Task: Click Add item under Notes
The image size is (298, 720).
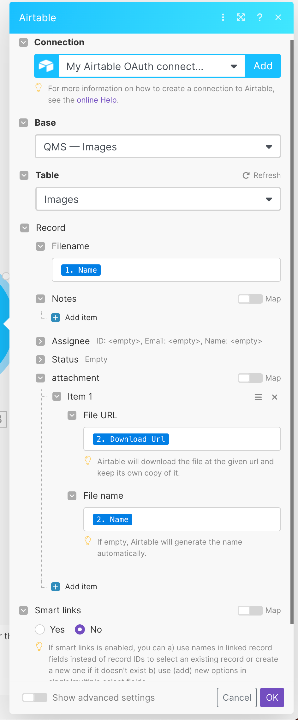Action: tap(81, 318)
